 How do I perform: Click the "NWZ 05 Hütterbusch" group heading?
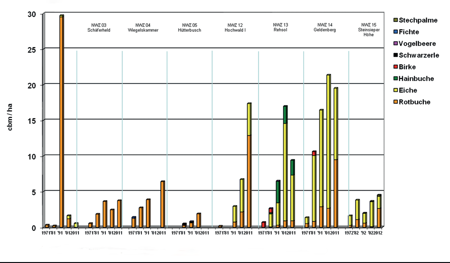(189, 28)
